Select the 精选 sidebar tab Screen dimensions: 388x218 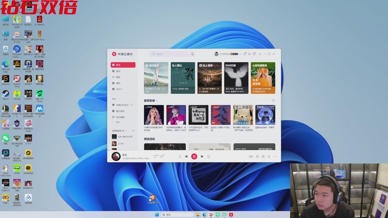(x=123, y=71)
